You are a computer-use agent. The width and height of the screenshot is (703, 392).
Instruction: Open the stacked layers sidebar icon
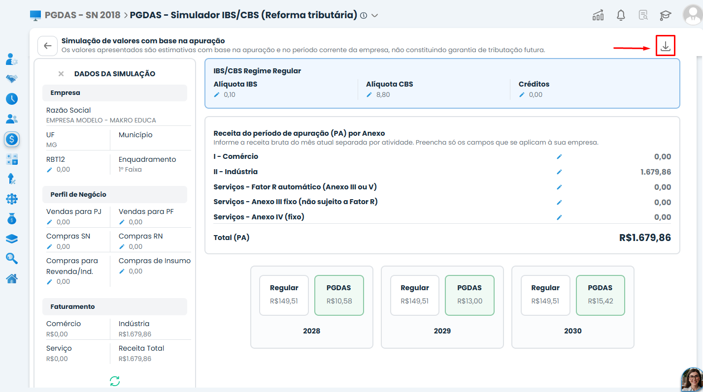(x=12, y=239)
